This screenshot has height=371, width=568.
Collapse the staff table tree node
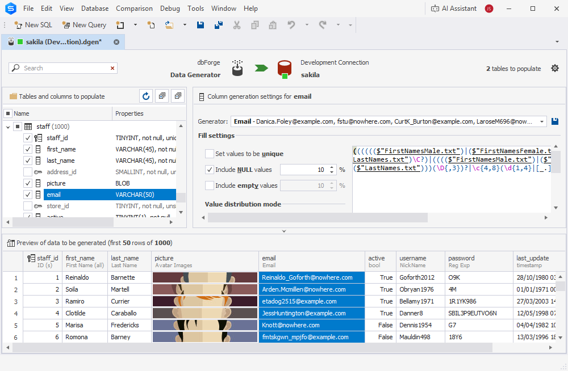point(8,127)
